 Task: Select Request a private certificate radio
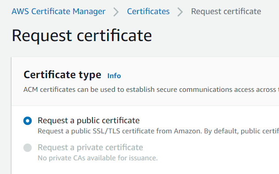28,148
